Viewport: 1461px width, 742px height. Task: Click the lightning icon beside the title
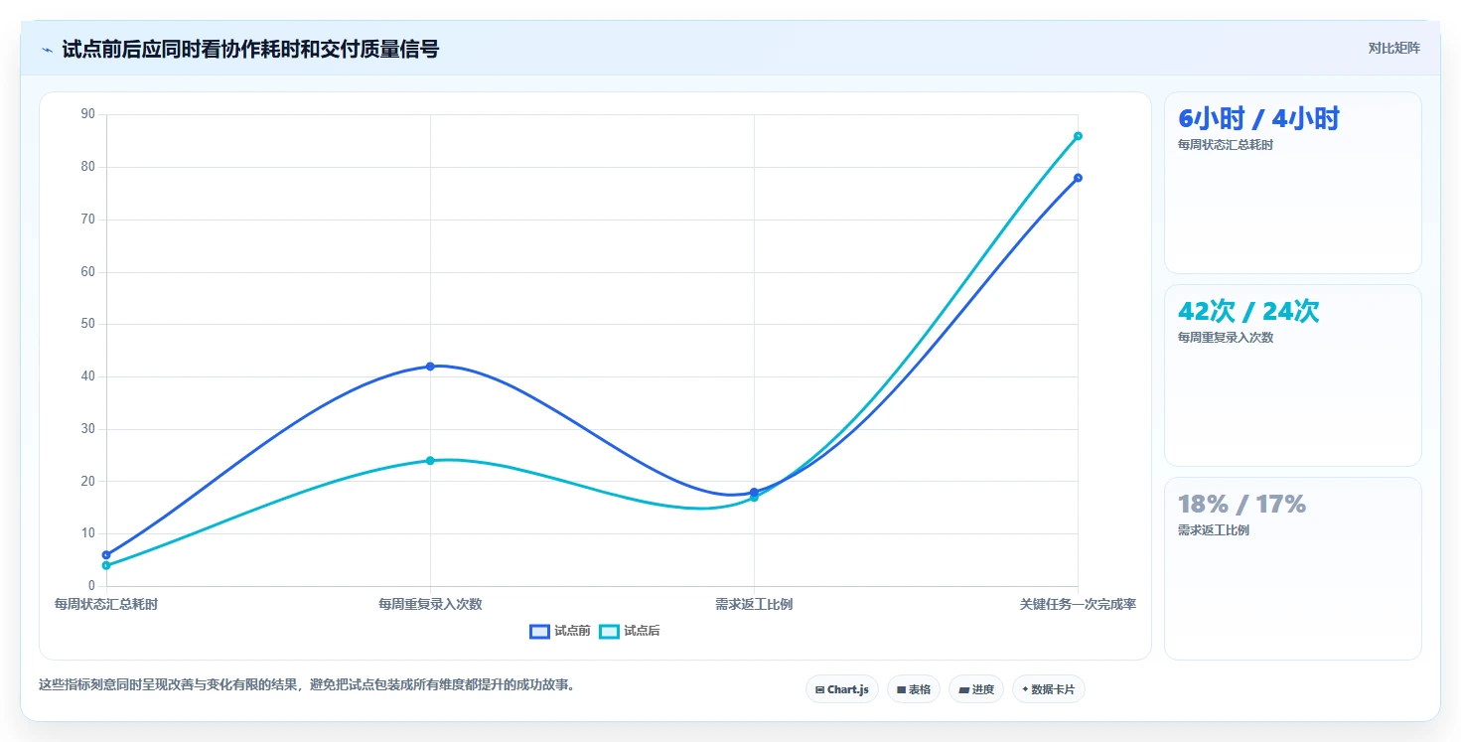coord(48,50)
